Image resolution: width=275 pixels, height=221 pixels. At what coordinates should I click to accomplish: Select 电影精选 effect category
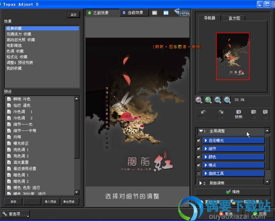(x=42, y=45)
